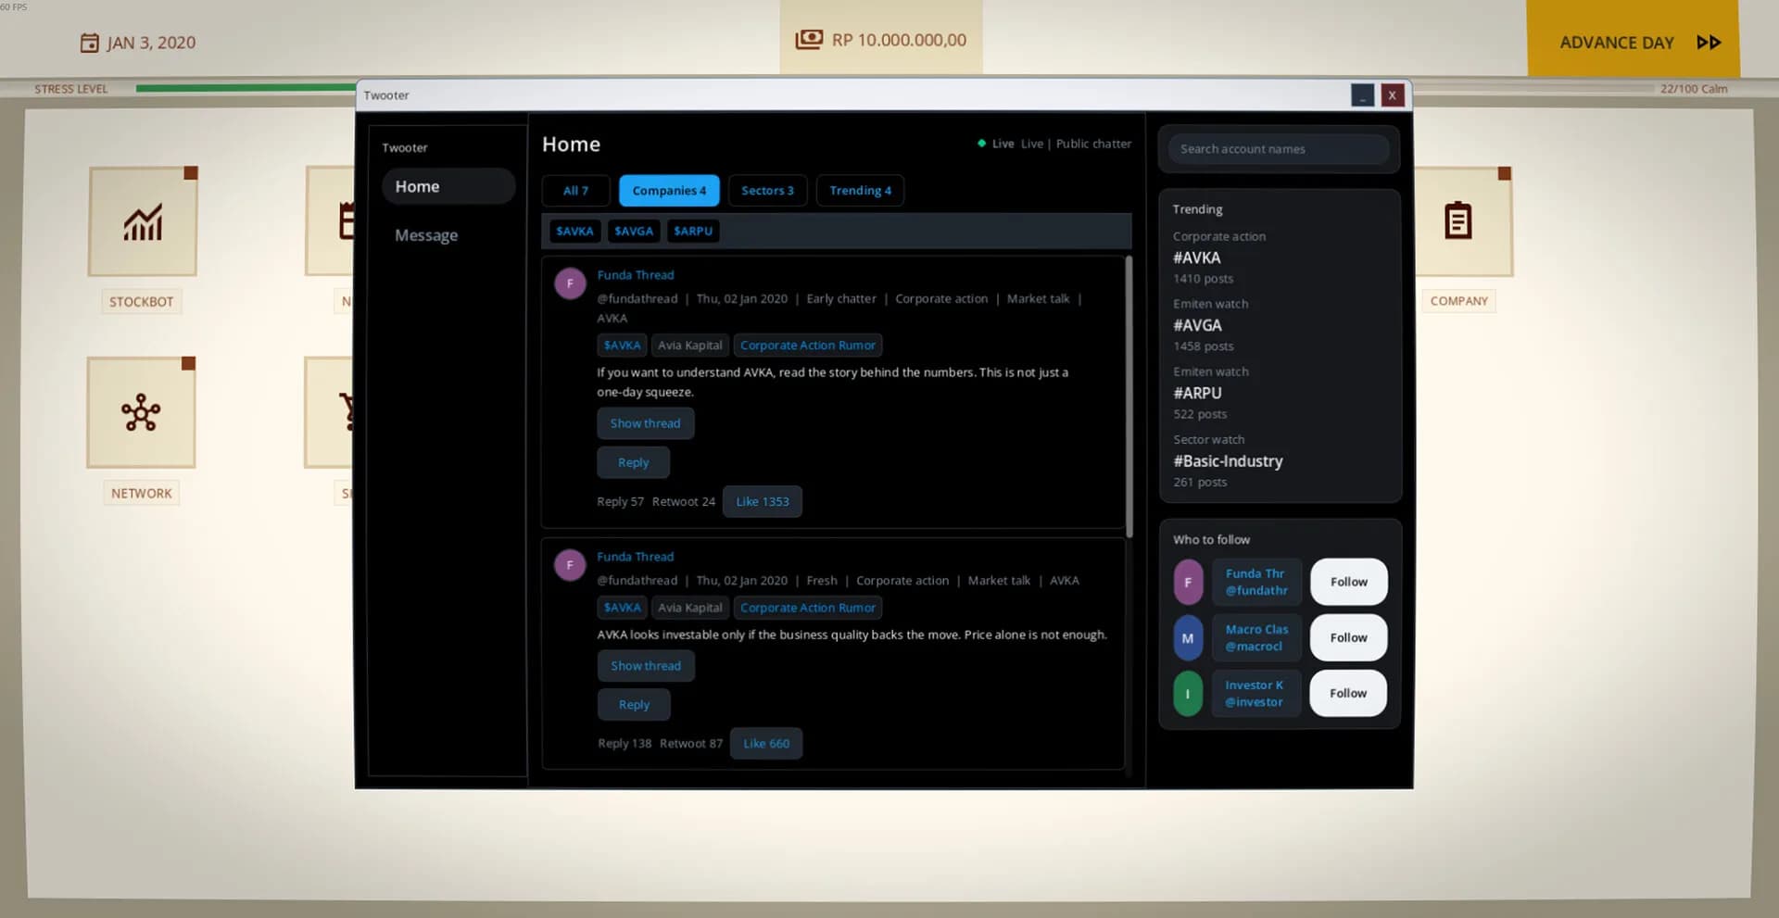Open the Sectors 3 tab

click(x=767, y=191)
